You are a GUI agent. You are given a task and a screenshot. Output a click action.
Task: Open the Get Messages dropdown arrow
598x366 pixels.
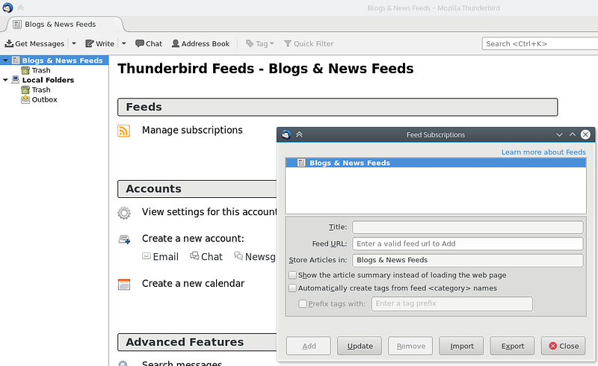pos(74,43)
